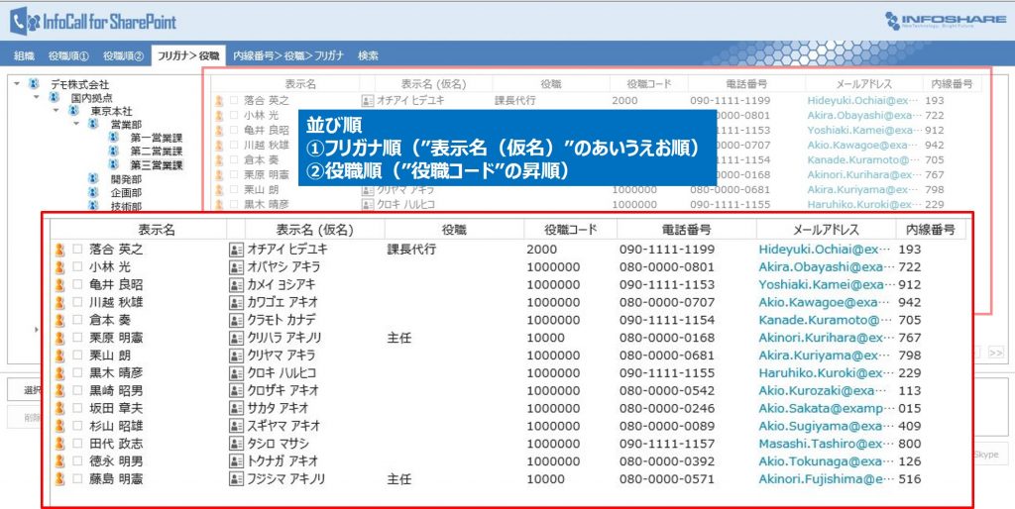Collapse the 東京本社 tree branch
This screenshot has width=1015, height=509.
coord(56,111)
